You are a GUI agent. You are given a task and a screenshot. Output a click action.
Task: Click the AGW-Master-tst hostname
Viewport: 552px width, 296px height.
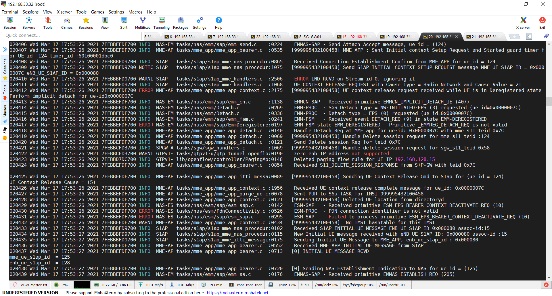(34, 285)
